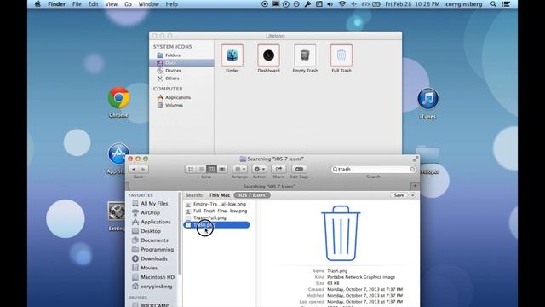Select the Finder icon in LiteIcon
This screenshot has height=307, width=545.
tap(232, 55)
